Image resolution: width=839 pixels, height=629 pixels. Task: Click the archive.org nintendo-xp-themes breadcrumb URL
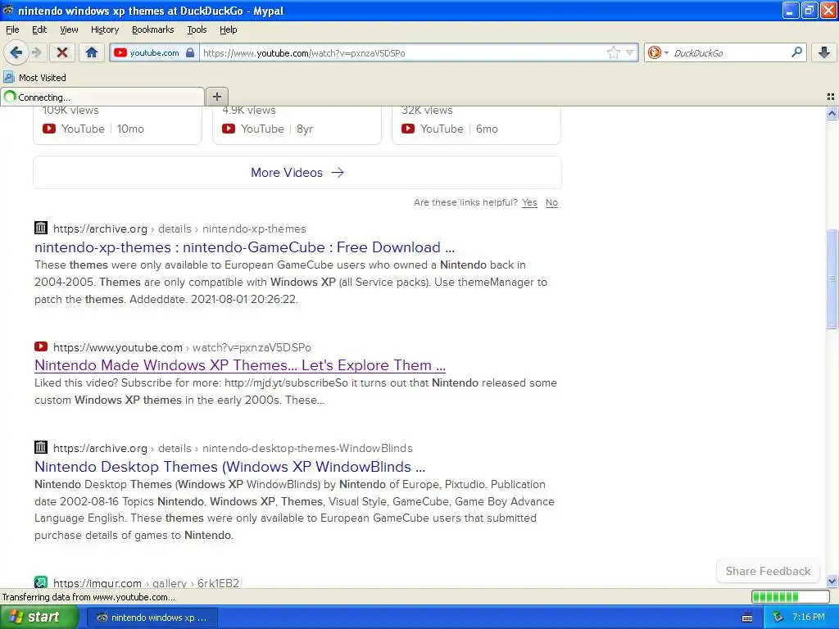pyautogui.click(x=179, y=229)
